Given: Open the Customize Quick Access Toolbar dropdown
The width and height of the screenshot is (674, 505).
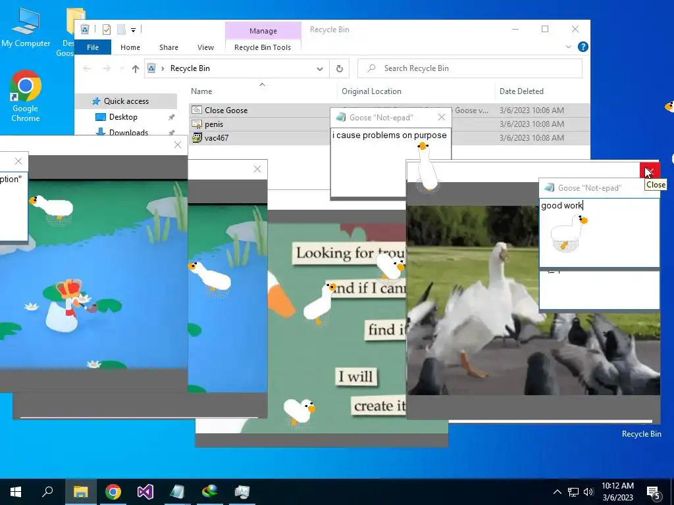Looking at the screenshot, I should (133, 30).
